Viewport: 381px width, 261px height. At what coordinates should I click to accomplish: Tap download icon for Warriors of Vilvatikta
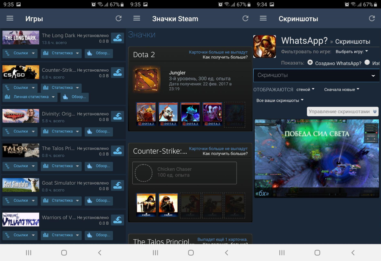point(118,220)
